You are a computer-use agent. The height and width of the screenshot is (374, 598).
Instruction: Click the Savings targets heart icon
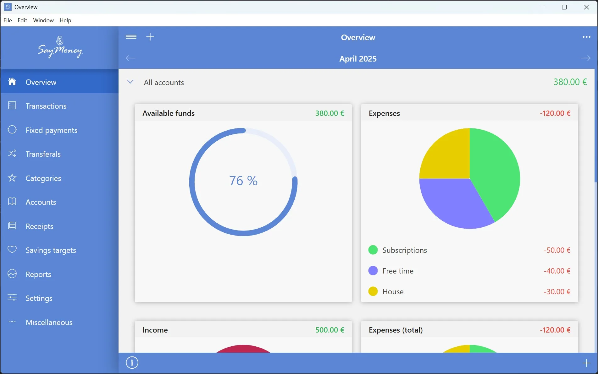click(x=12, y=250)
